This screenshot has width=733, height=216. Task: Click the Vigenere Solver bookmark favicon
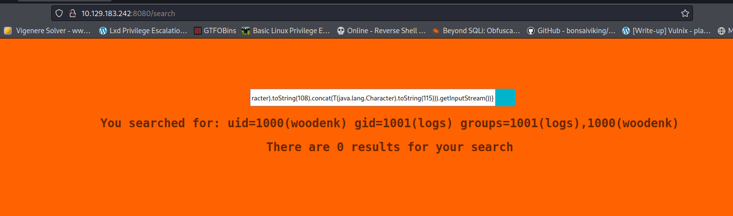click(8, 31)
